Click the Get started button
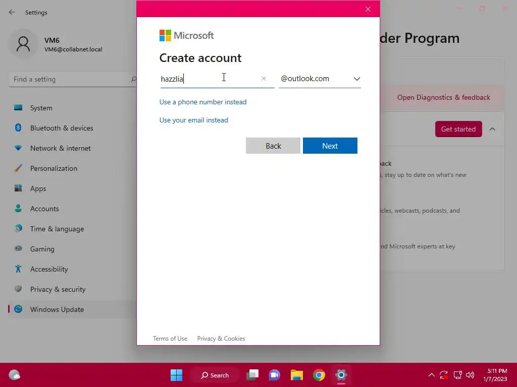Viewport: 517px width, 387px height. [x=458, y=129]
